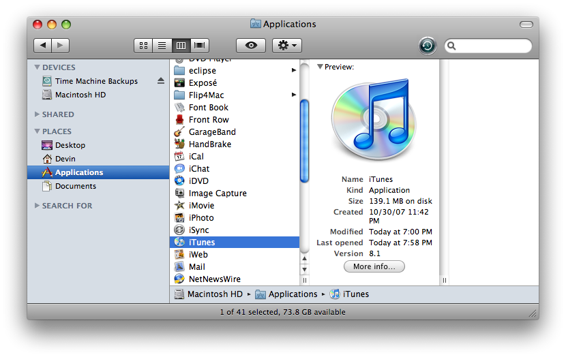Click the 'Today at 7:58 PM' value
This screenshot has height=357, width=566.
tap(400, 243)
